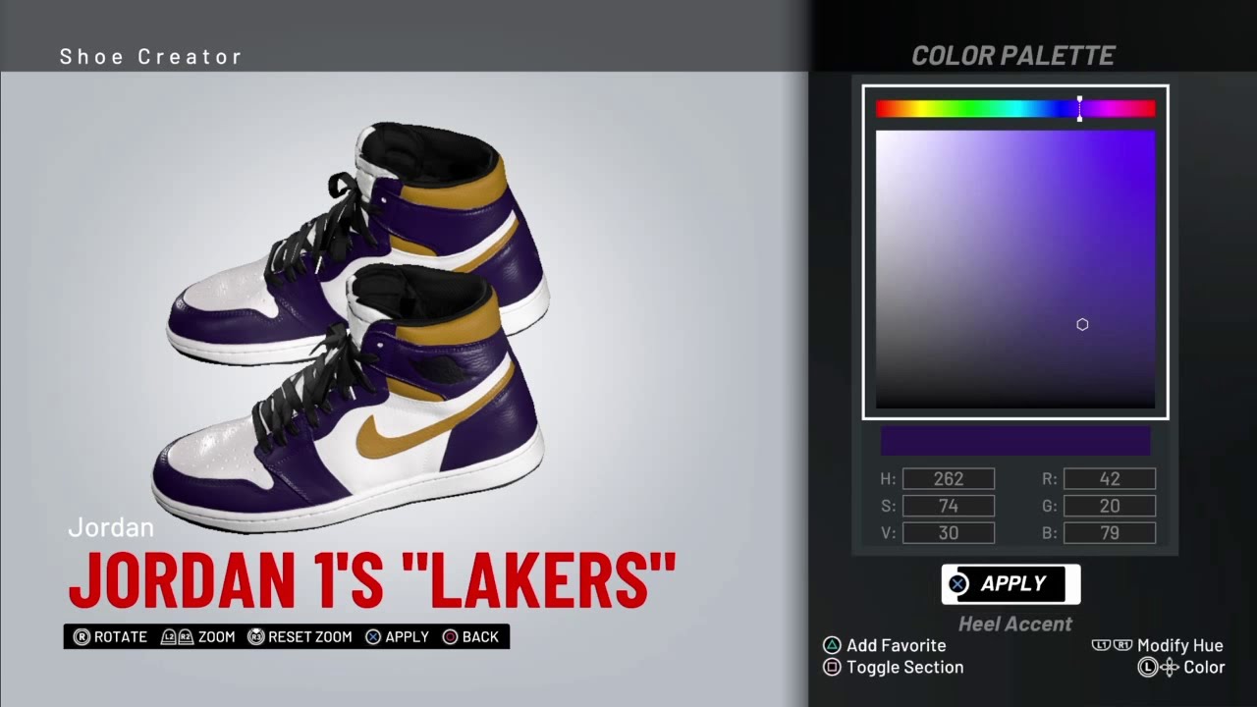Click the X button icon beside Apply hint
Viewport: 1257px width, 707px height.
click(373, 637)
